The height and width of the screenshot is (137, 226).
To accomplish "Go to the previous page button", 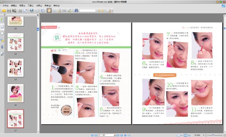I will pyautogui.click(x=96, y=135).
